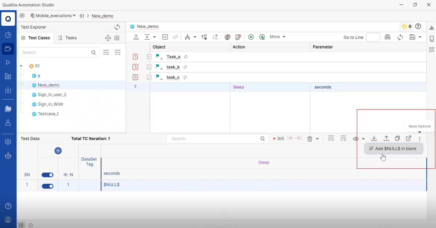This screenshot has width=436, height=228.
Task: Switch to the Tasks tab
Action: click(x=67, y=38)
